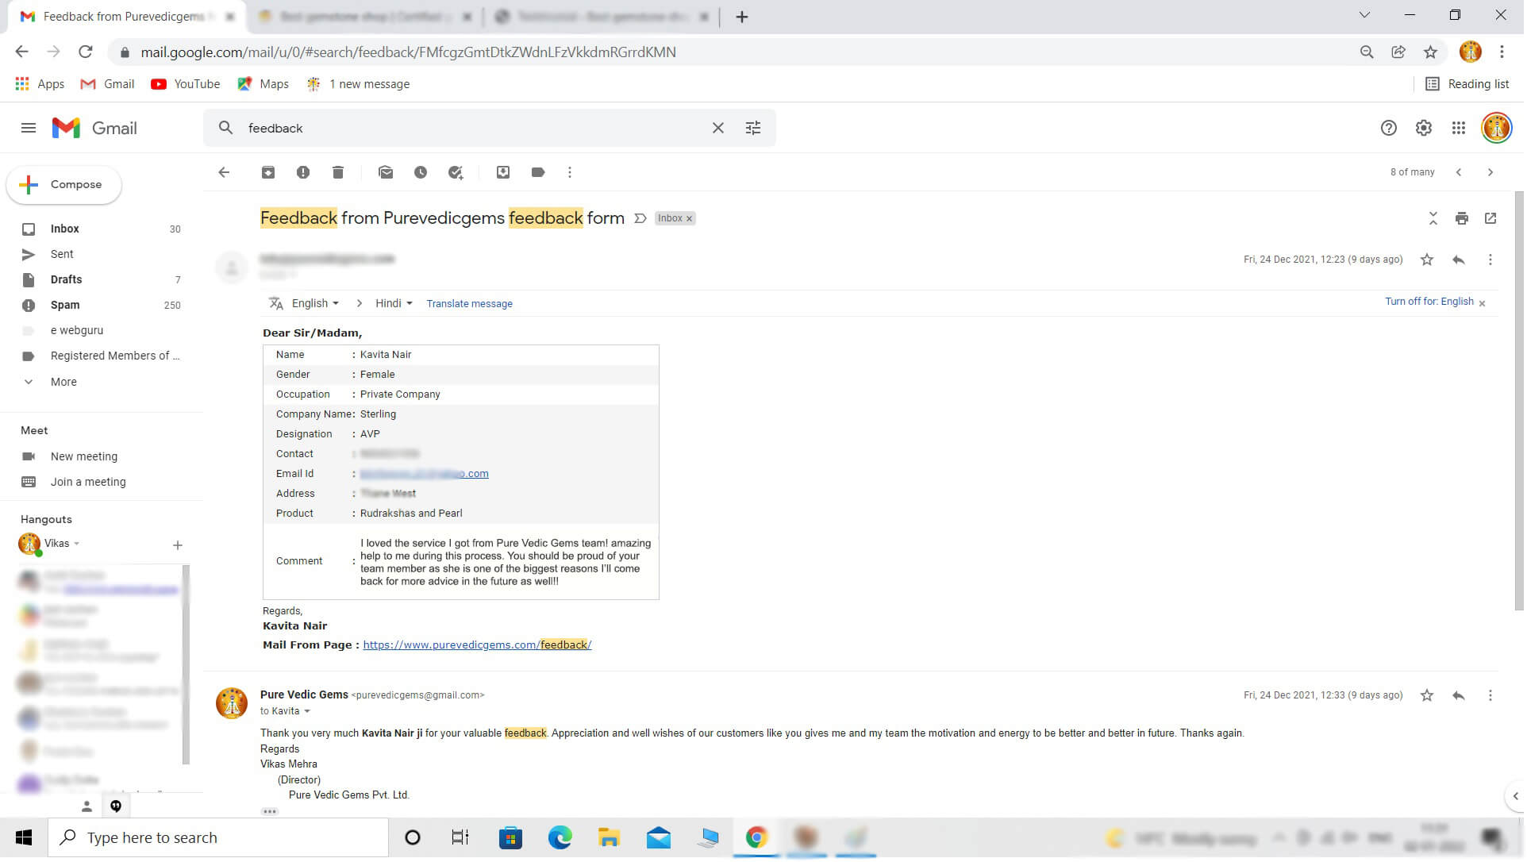Click the search magnifier in Gmail
The height and width of the screenshot is (862, 1527).
(226, 128)
